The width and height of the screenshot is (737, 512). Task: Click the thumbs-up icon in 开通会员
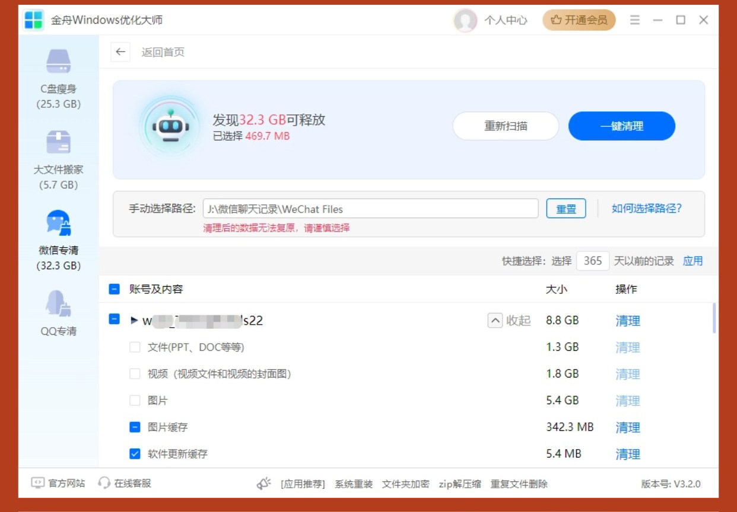[x=555, y=20]
